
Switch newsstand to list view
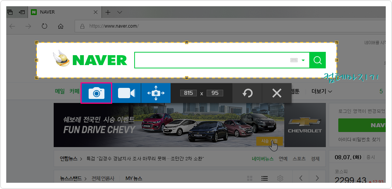tap(264, 178)
